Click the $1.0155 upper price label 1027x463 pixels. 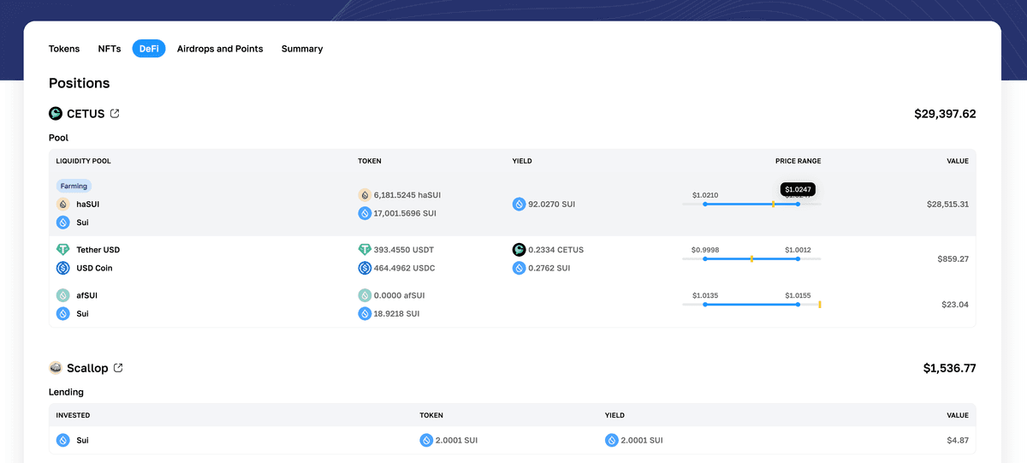(x=798, y=295)
